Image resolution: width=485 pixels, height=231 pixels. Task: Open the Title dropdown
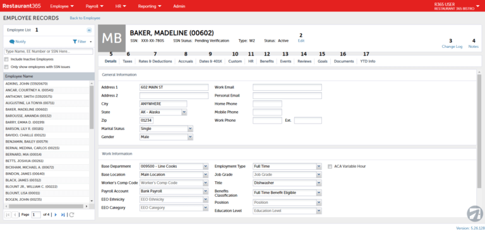tap(319, 183)
